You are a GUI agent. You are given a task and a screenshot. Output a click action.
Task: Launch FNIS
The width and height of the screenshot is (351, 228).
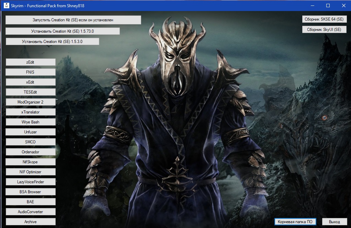pos(31,72)
